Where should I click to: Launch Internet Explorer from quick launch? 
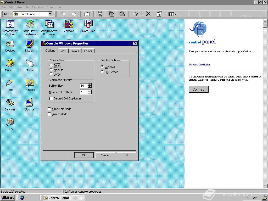[x=22, y=198]
